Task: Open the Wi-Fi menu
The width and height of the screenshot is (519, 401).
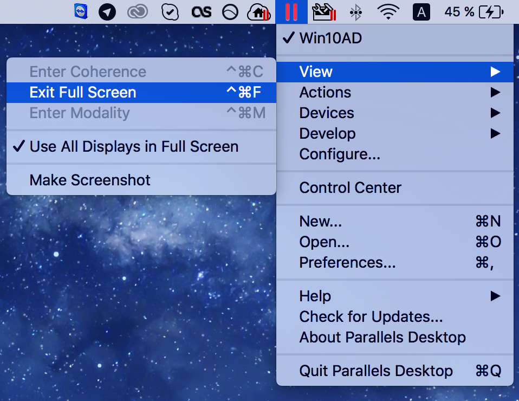Action: (x=388, y=12)
